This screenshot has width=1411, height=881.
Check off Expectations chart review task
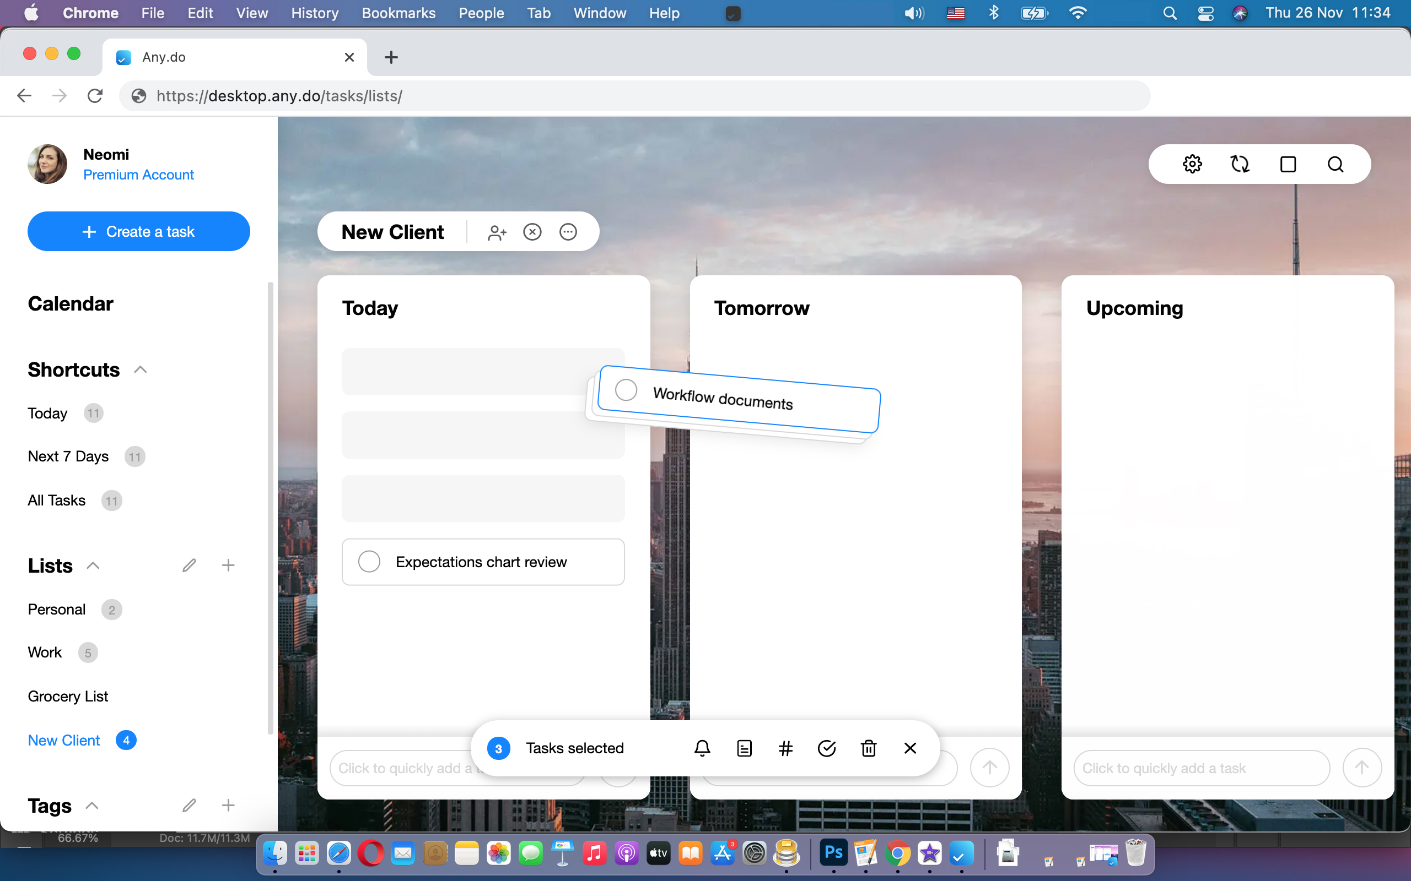[369, 562]
